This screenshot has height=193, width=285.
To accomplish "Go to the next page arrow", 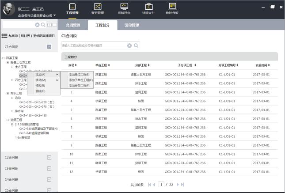I will click(x=178, y=185).
